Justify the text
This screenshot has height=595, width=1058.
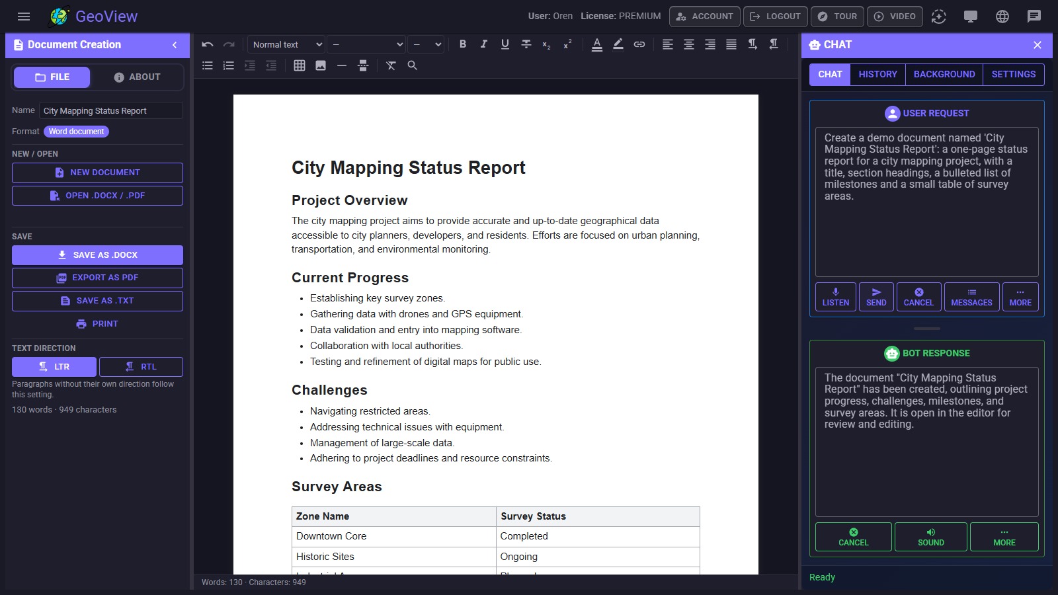tap(731, 44)
